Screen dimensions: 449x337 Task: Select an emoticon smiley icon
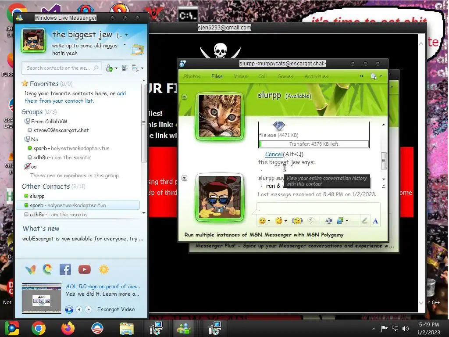tap(262, 221)
